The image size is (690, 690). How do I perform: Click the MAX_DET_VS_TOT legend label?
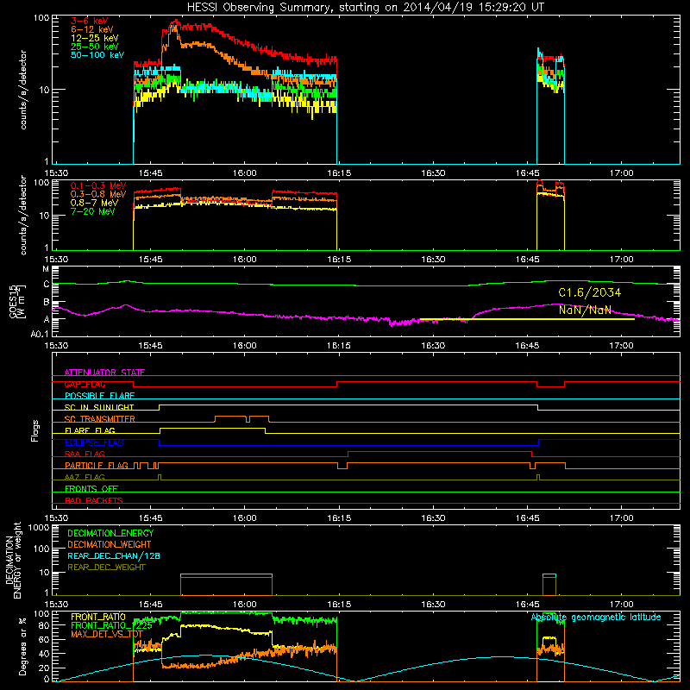click(106, 634)
